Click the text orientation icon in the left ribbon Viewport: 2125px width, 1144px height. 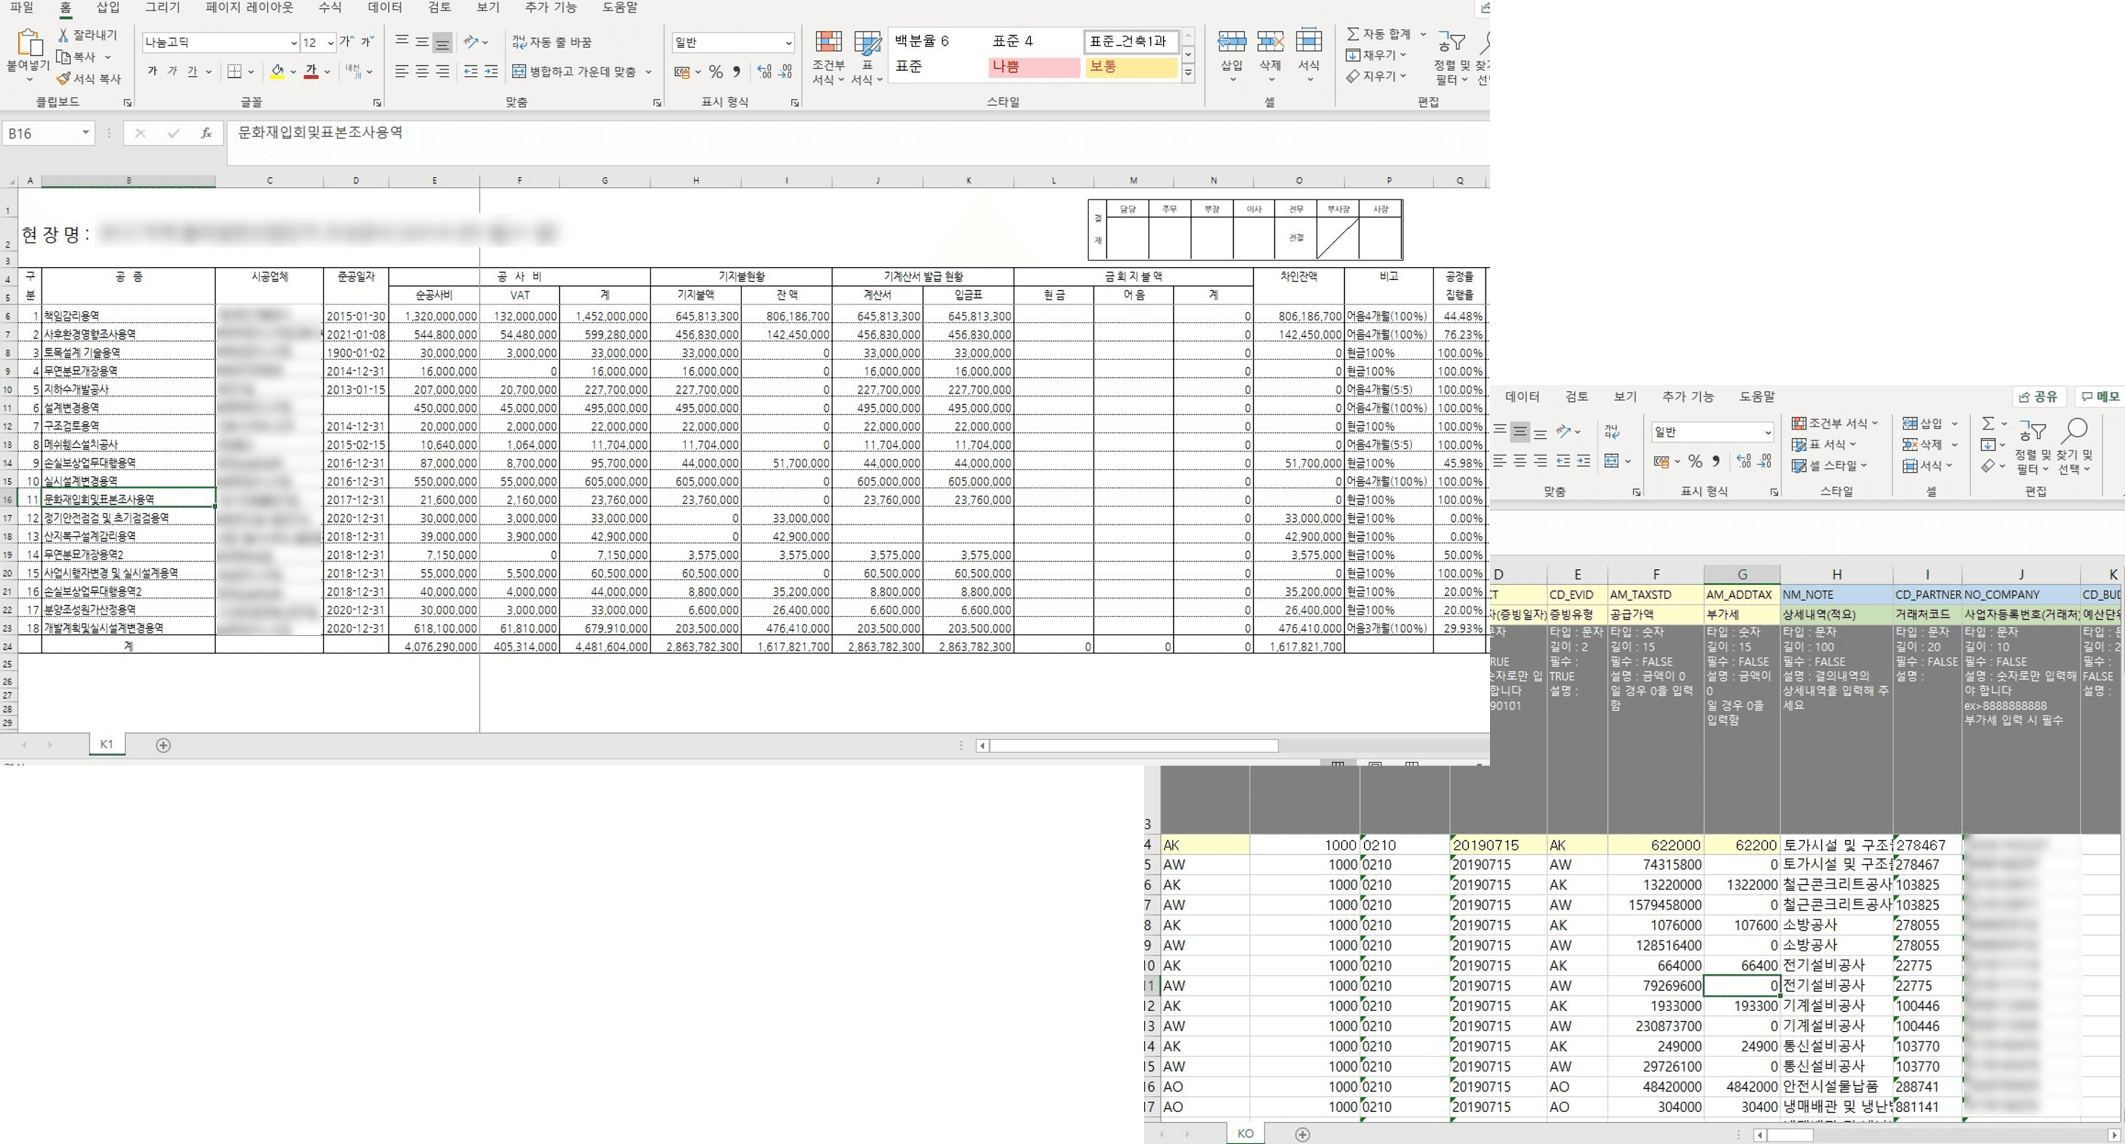click(x=471, y=41)
